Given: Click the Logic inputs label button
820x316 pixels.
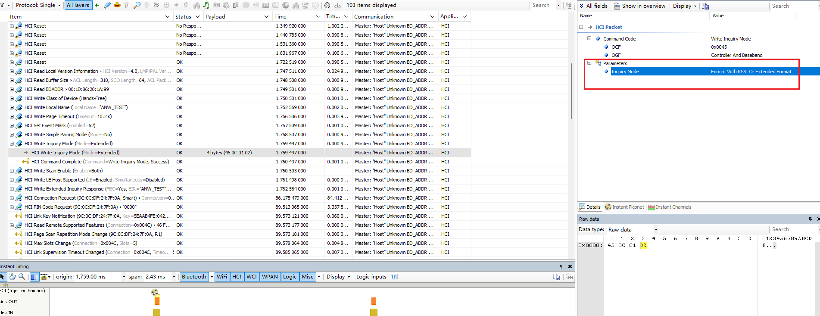Looking at the screenshot, I should [371, 277].
